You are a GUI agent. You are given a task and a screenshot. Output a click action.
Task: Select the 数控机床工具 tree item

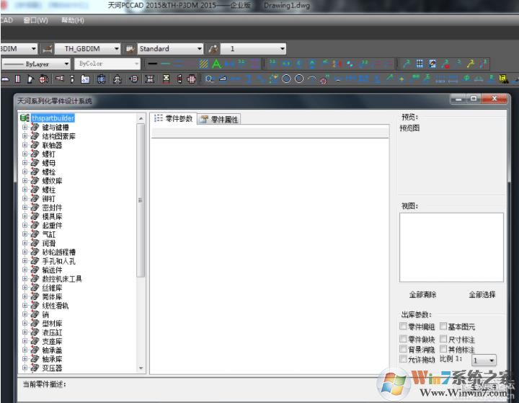point(62,279)
